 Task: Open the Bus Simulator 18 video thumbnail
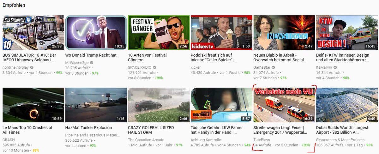(x=33, y=33)
